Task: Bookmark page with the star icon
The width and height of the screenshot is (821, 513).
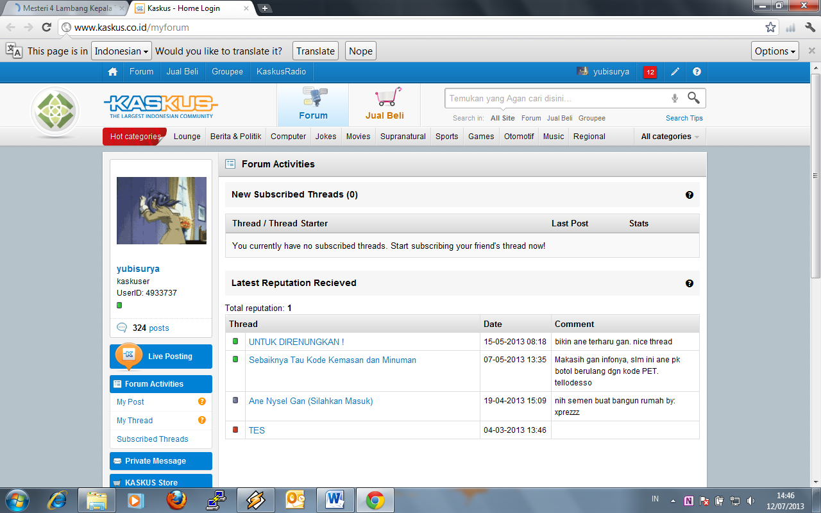Action: coord(770,28)
